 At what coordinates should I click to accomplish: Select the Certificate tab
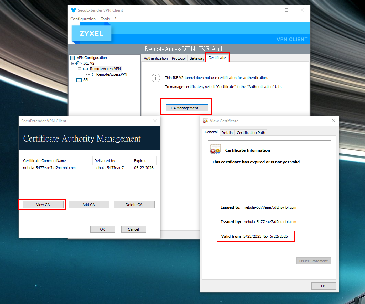(x=217, y=58)
